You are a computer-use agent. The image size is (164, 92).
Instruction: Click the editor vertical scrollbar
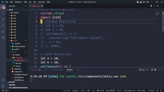tap(163, 21)
